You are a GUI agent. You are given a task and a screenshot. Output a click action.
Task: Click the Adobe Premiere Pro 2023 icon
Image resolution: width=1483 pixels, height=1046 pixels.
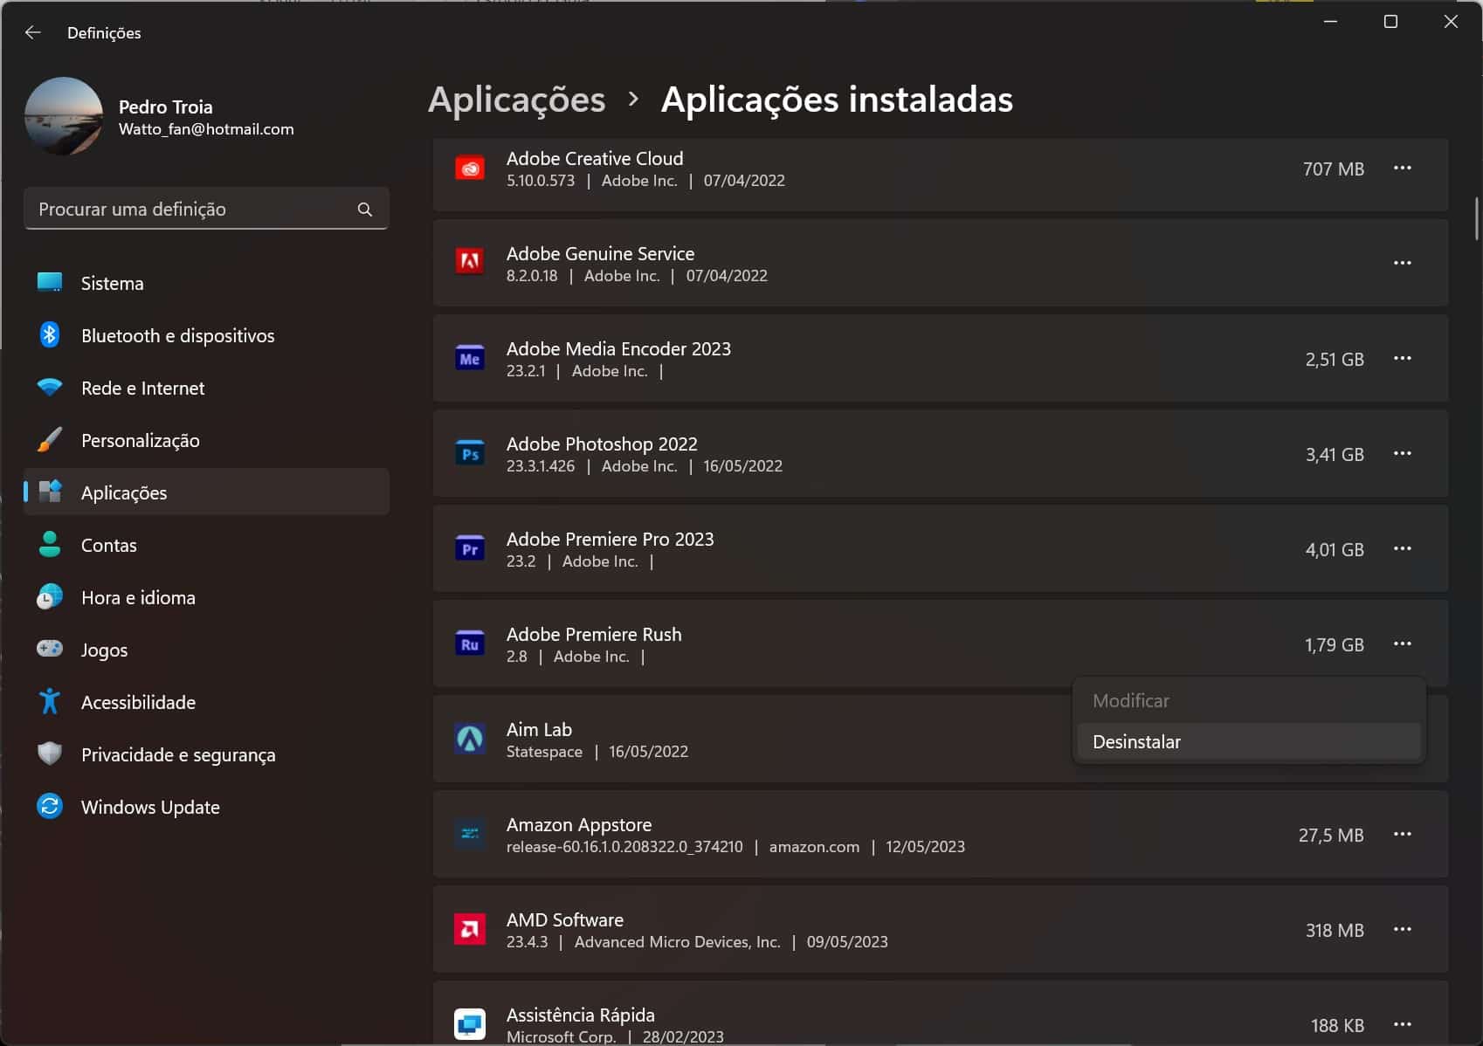(x=470, y=549)
